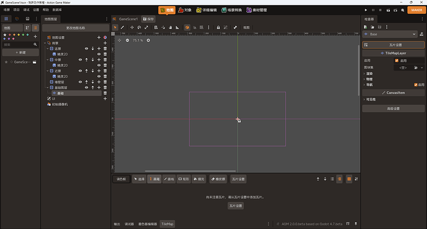Select the green diamond color tag

pos(23,35)
